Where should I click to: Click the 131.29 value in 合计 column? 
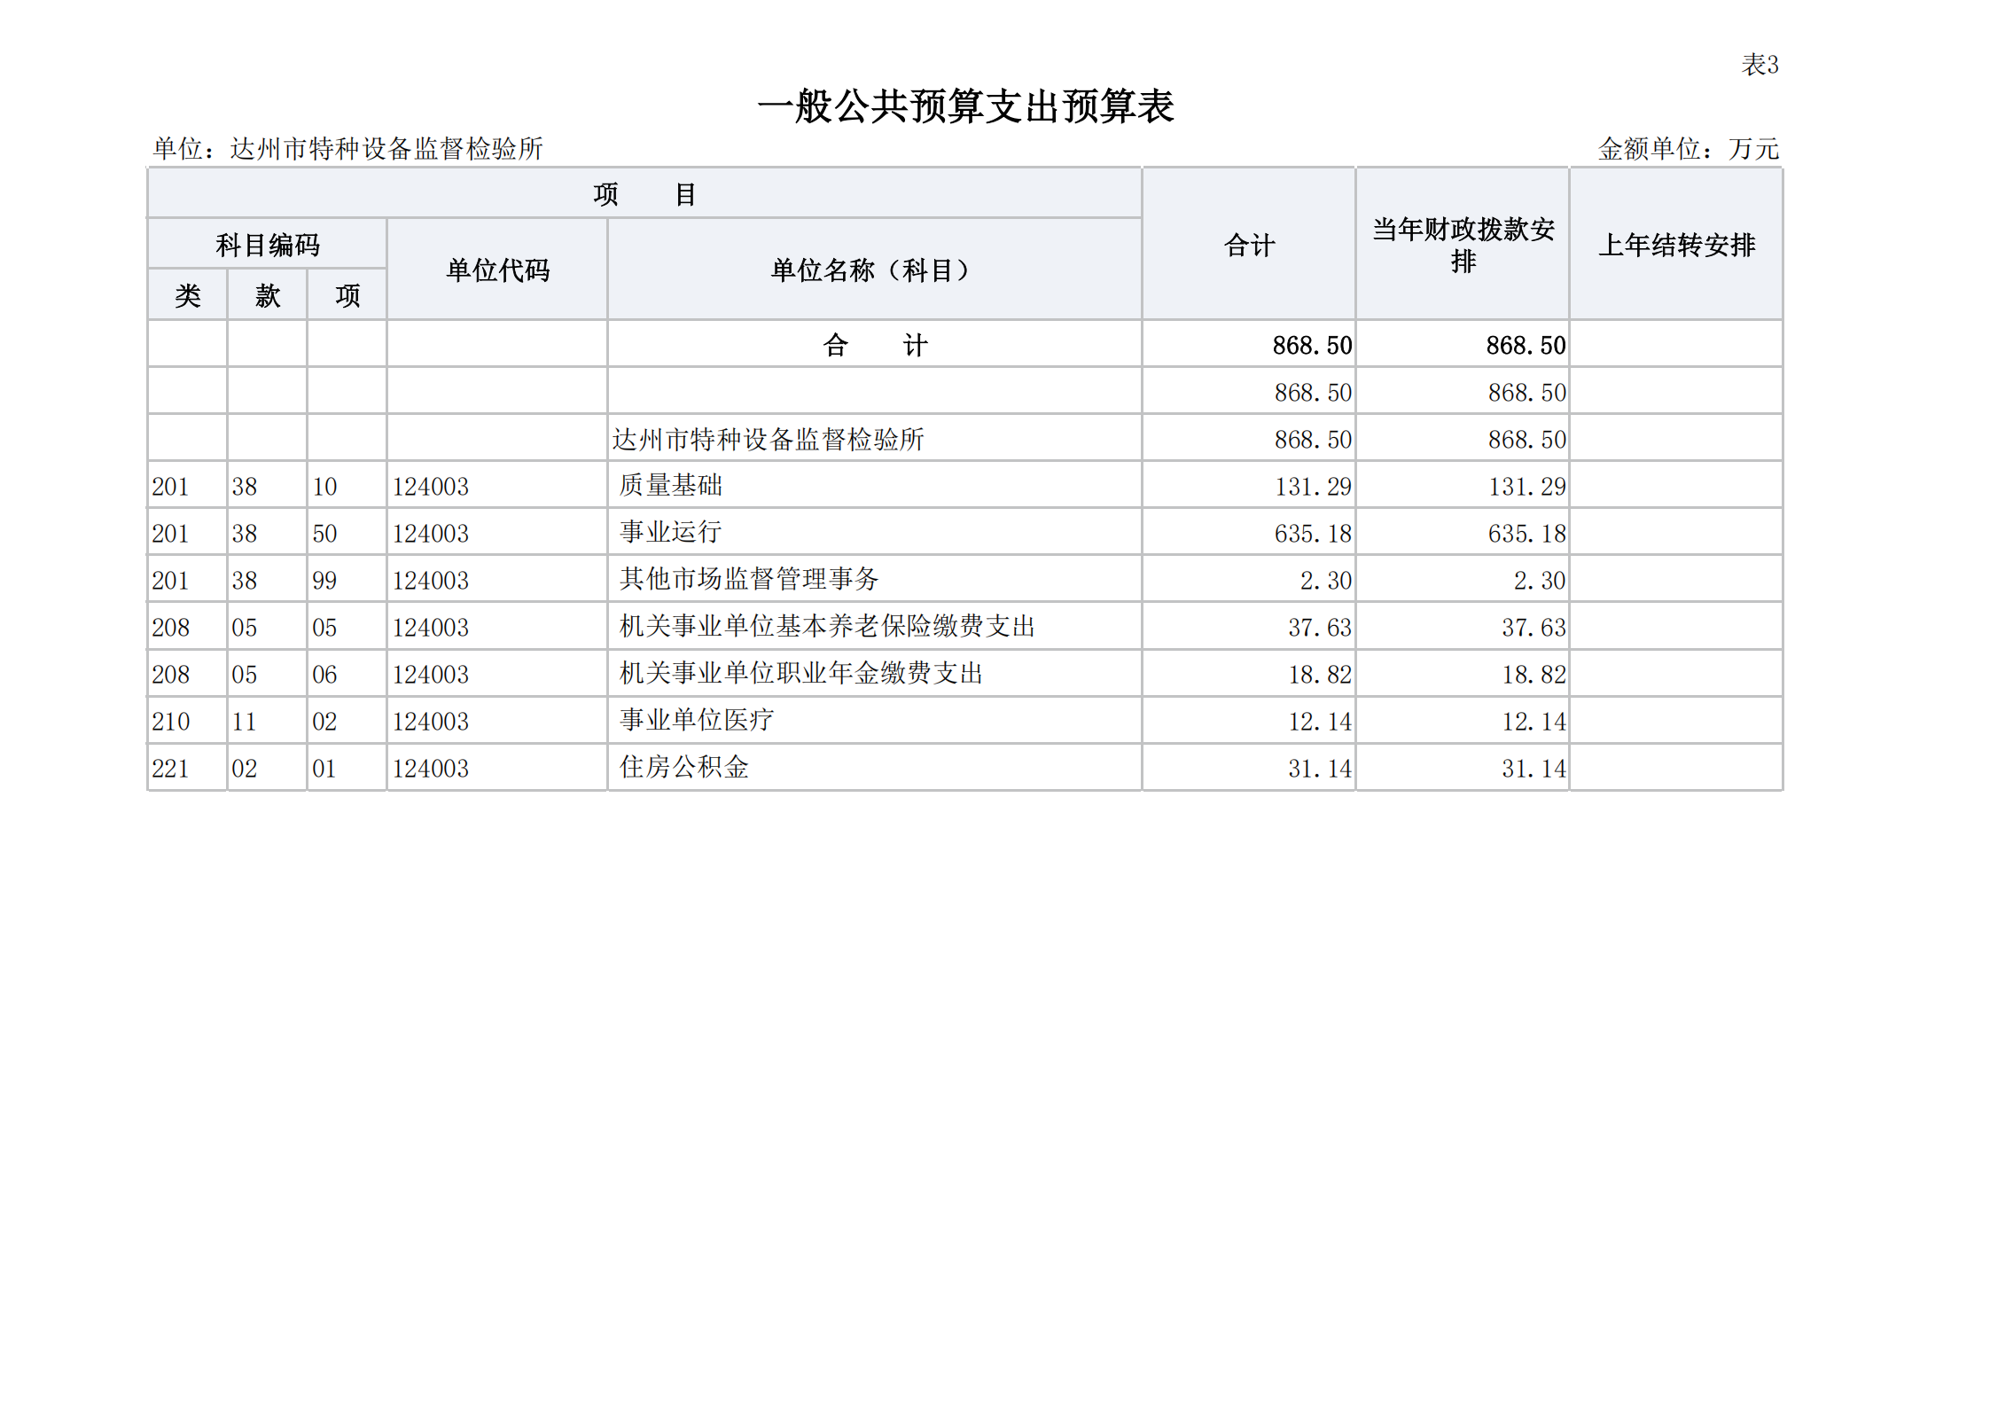click(1312, 486)
